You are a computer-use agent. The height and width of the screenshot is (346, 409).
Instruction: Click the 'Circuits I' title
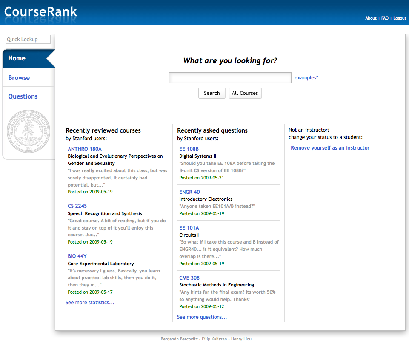click(x=189, y=235)
